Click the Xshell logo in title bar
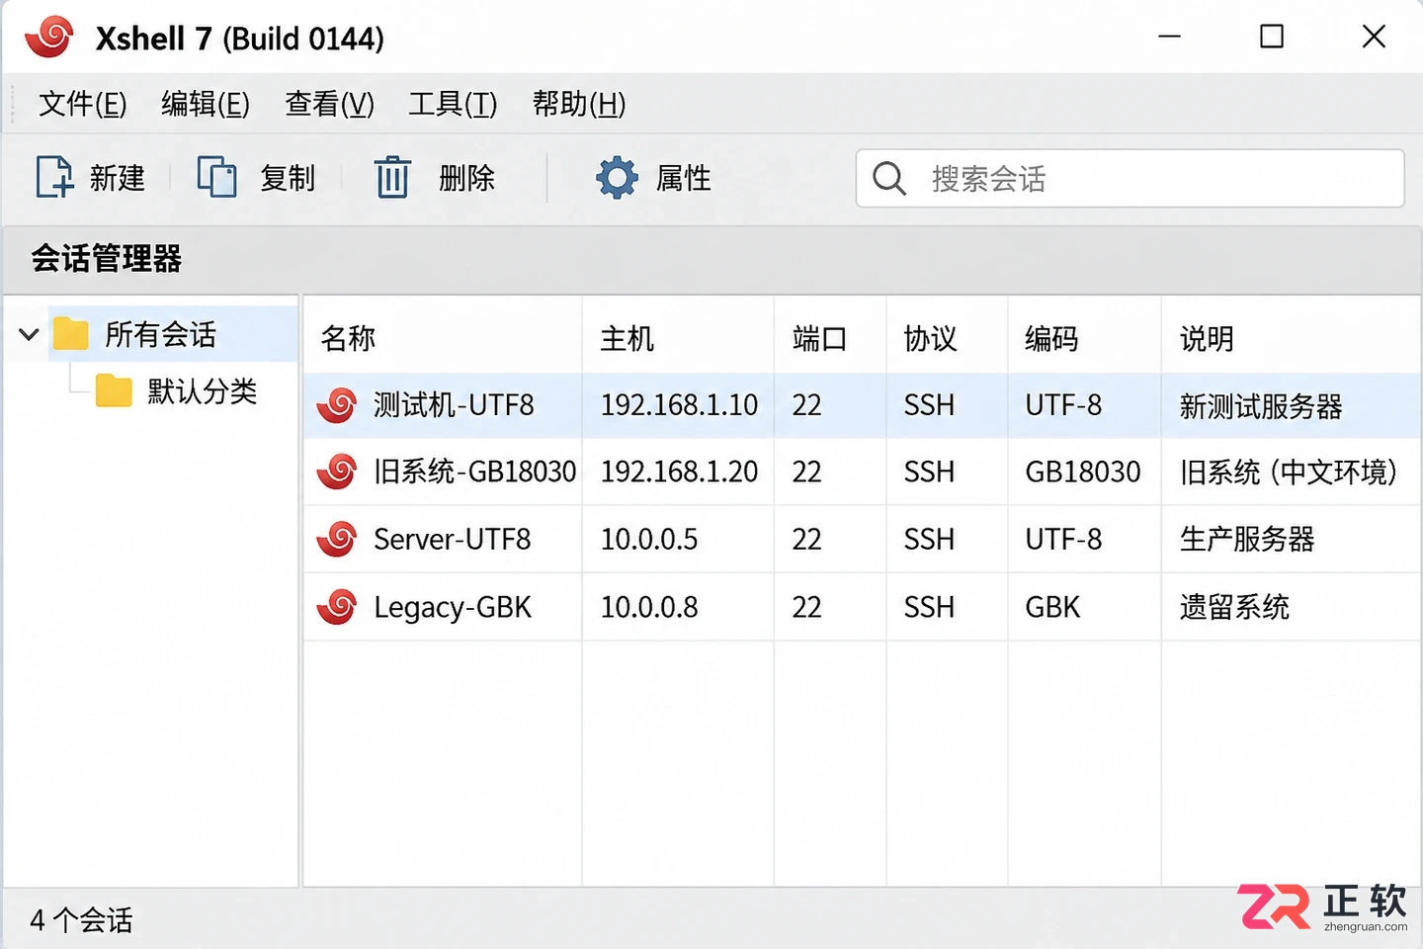 click(x=49, y=38)
